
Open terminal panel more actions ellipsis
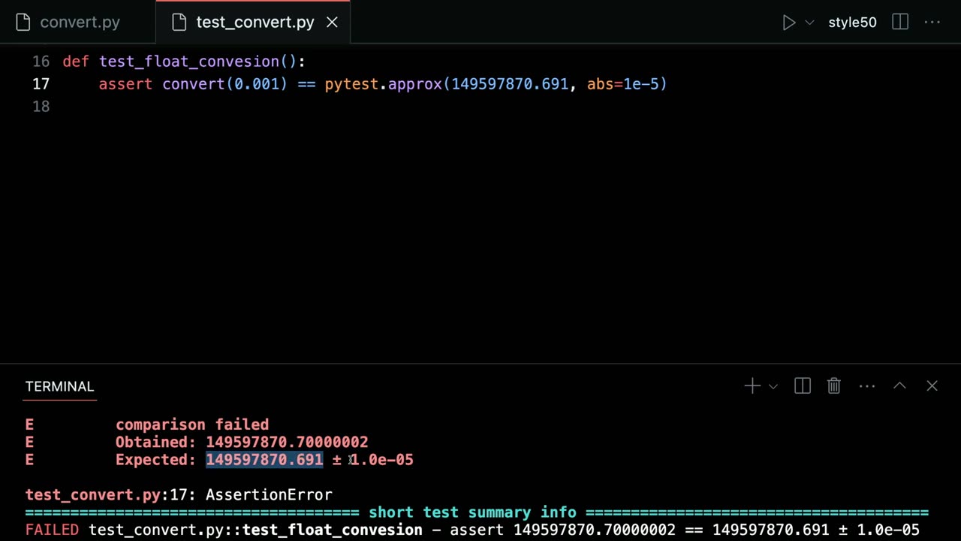(x=867, y=386)
